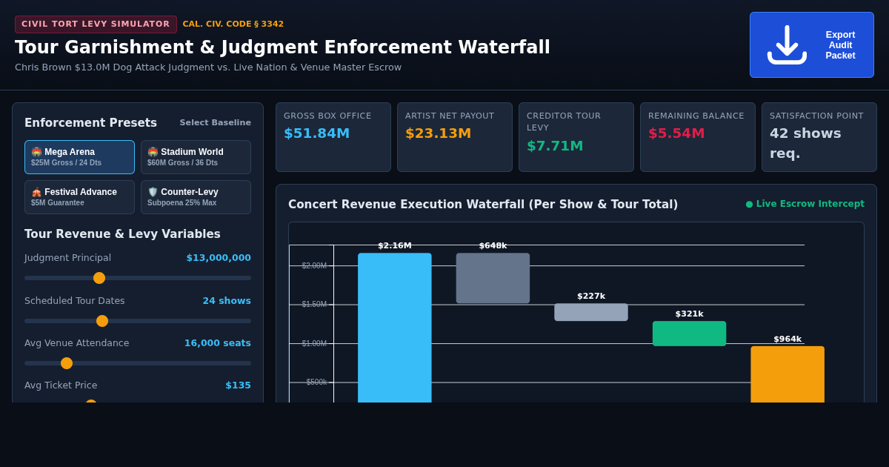The height and width of the screenshot is (467, 889).
Task: Click the Remaining Balance $5.54M card
Action: [698, 137]
